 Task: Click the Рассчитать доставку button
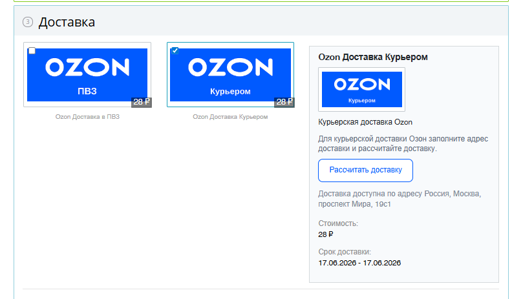coord(365,170)
